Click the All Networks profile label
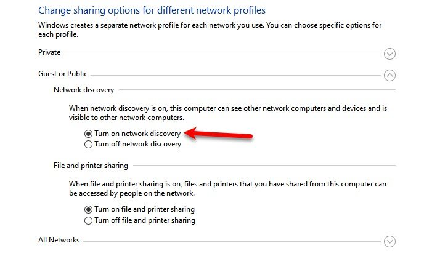This screenshot has width=432, height=272. coord(59,240)
